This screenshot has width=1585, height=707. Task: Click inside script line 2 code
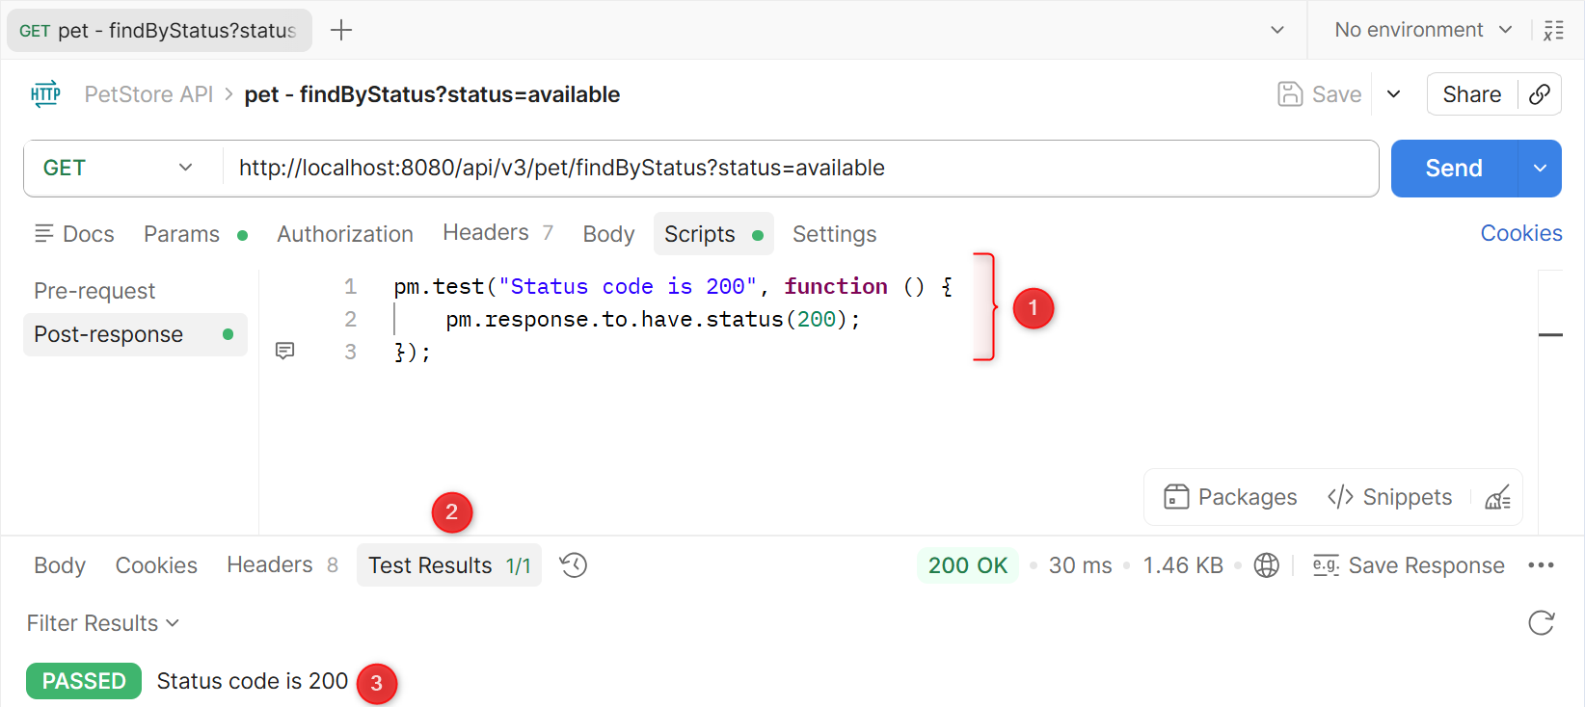click(653, 319)
